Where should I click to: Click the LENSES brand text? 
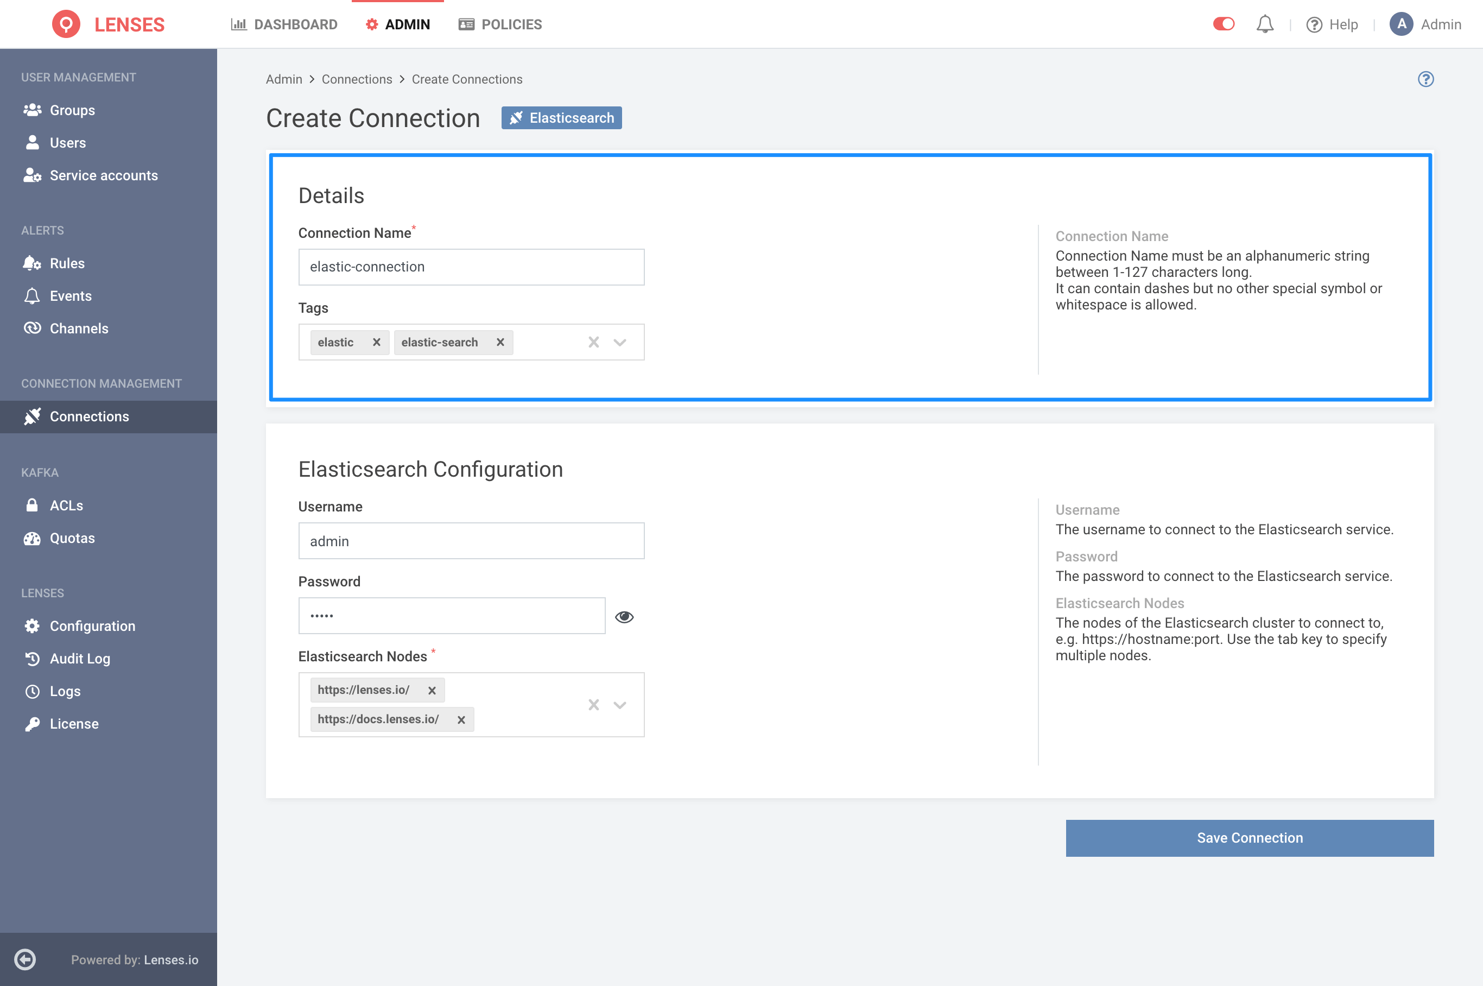click(x=129, y=24)
